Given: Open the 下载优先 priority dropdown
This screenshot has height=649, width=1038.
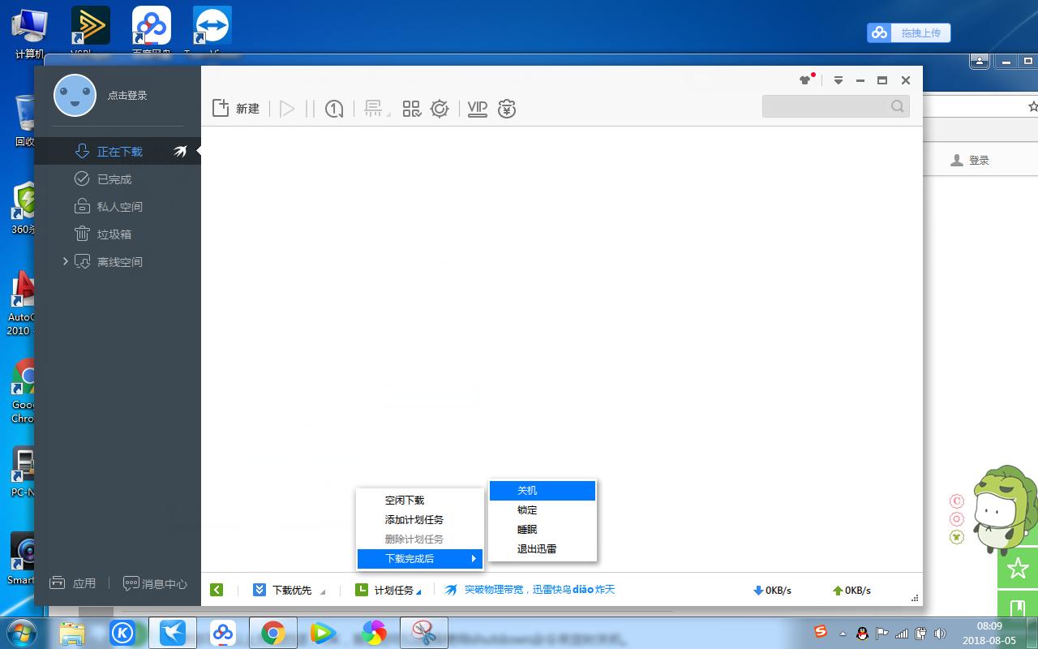Looking at the screenshot, I should coord(292,590).
